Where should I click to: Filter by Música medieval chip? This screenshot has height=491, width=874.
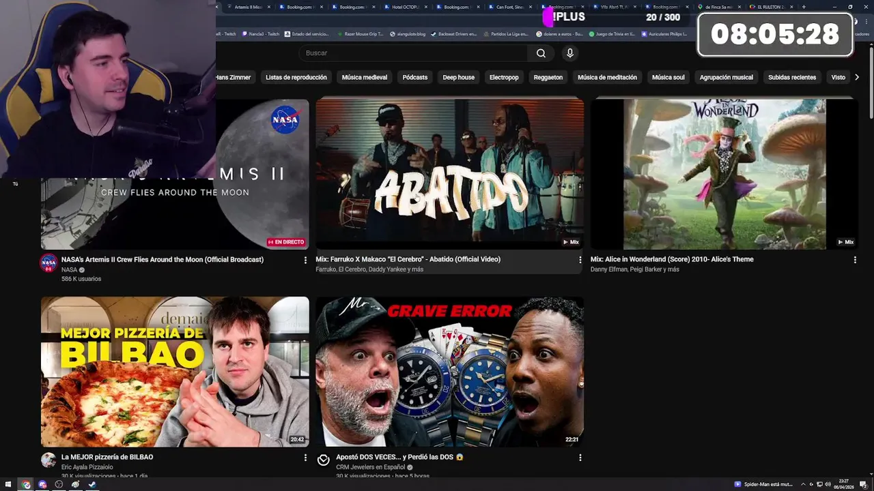[x=365, y=77]
